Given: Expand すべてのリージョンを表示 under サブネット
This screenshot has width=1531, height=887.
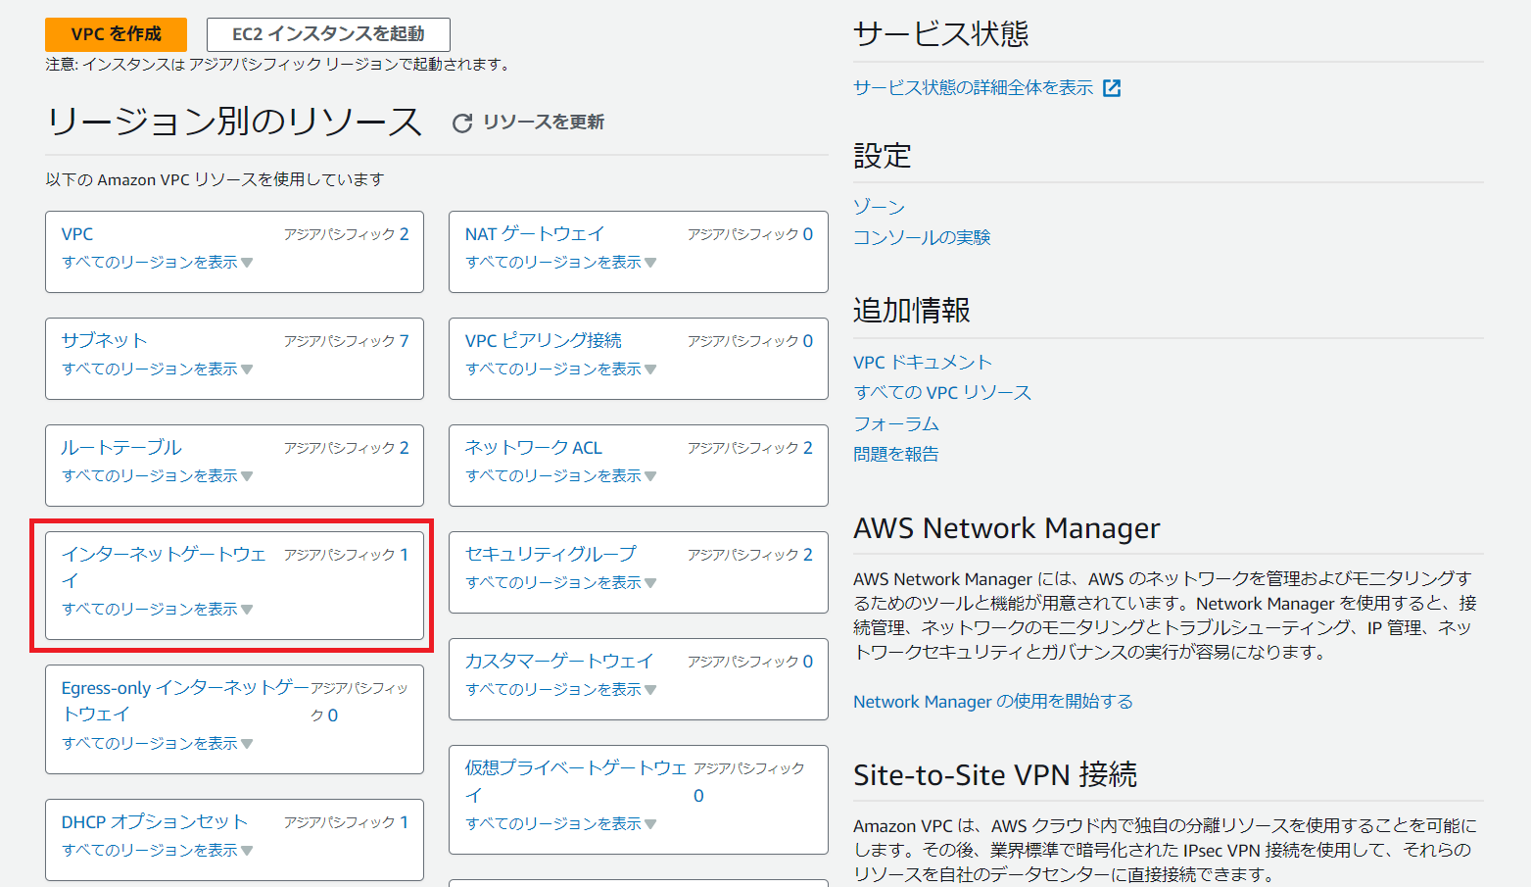Looking at the screenshot, I should coord(157,370).
